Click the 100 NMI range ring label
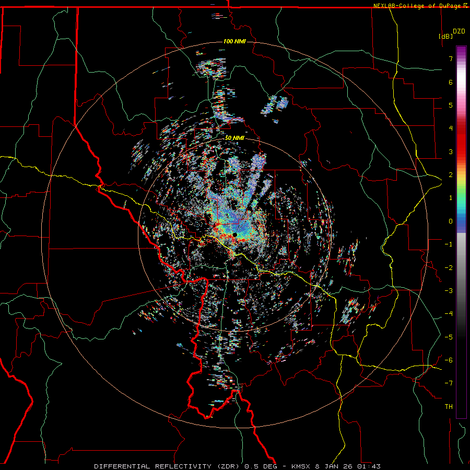This screenshot has width=470, height=470. tap(234, 41)
